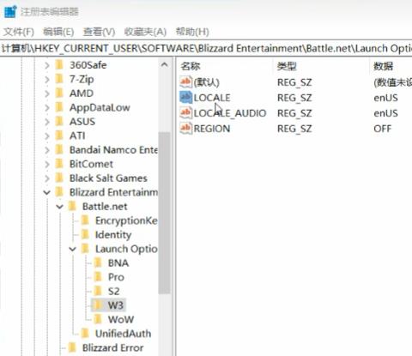Click the BNA folder icon
412x356 pixels.
coord(98,262)
